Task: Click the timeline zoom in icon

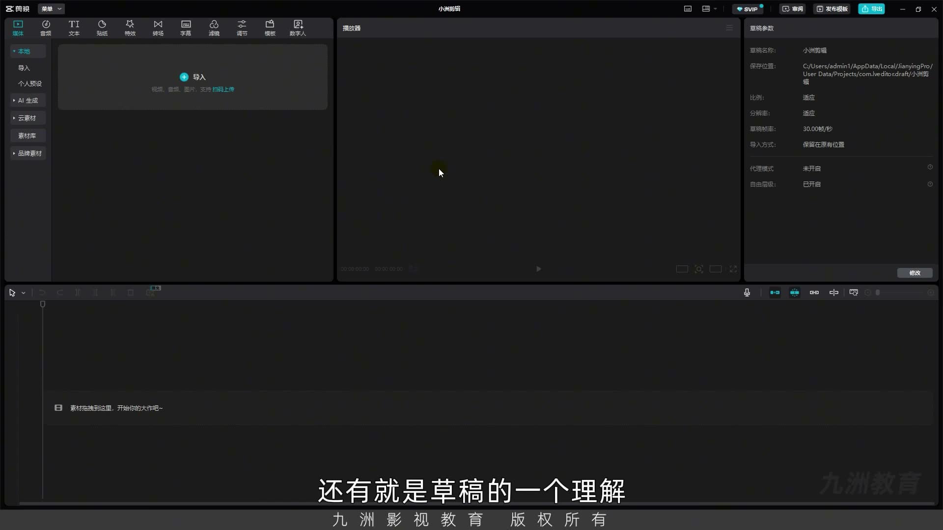Action: pos(931,293)
